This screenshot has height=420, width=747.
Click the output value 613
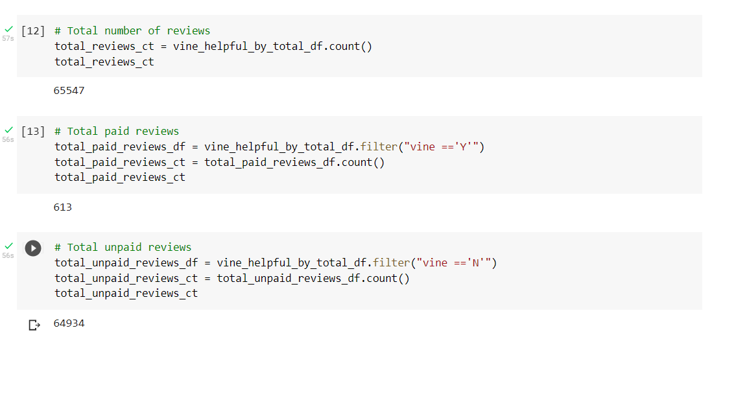(63, 207)
